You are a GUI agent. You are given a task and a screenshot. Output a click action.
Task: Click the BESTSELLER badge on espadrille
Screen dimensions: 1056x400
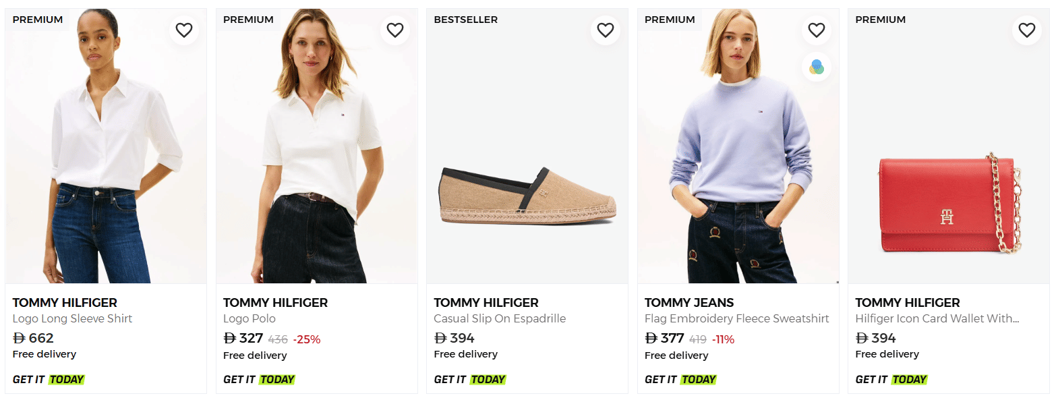[465, 20]
